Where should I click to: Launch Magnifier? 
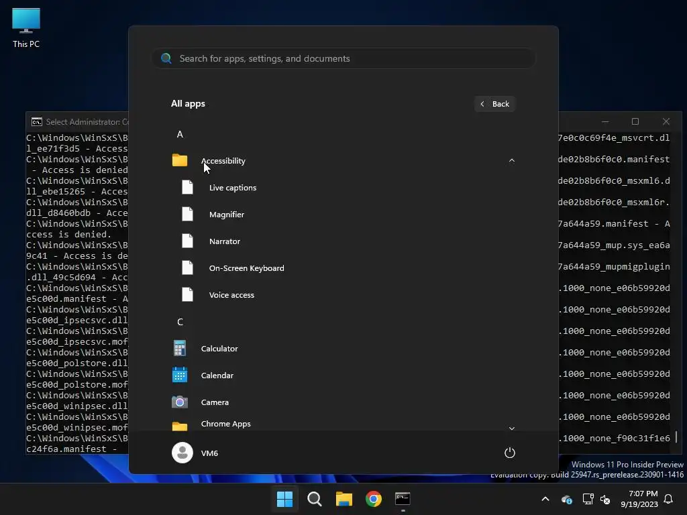click(x=227, y=215)
